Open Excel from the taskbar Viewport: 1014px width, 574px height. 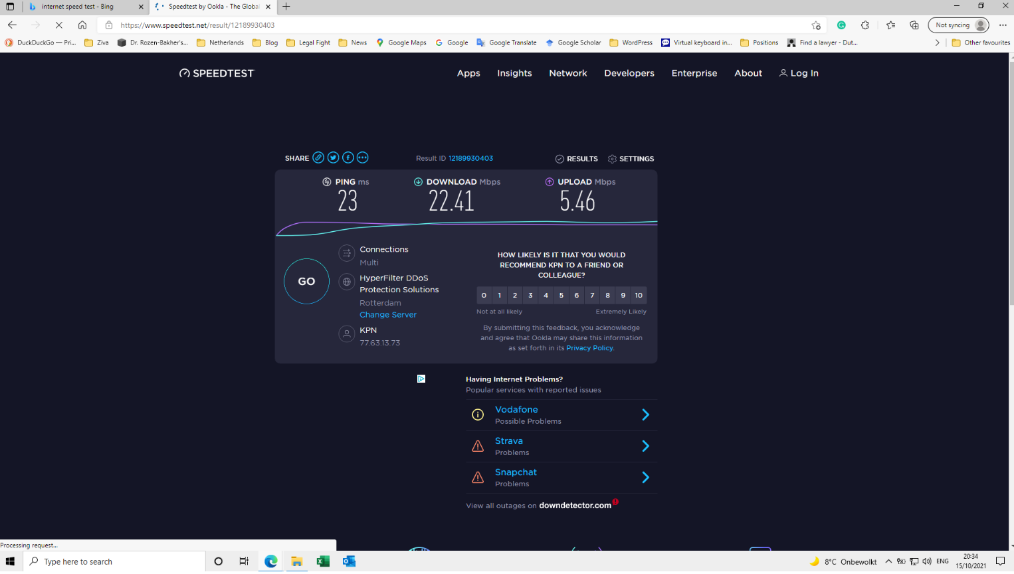323,561
